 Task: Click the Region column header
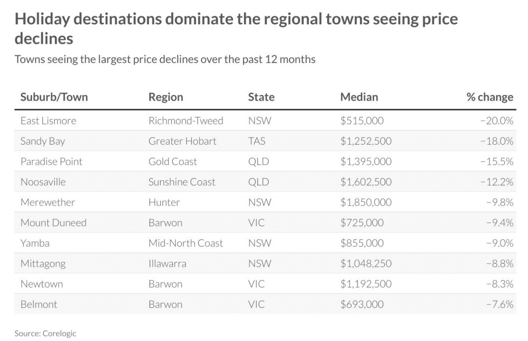166,97
